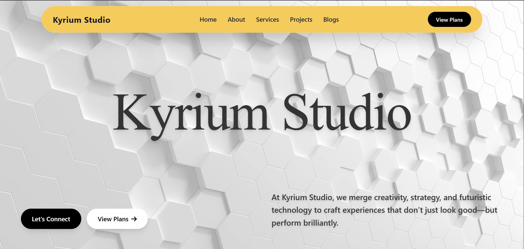Navigate to Projects

click(x=301, y=19)
